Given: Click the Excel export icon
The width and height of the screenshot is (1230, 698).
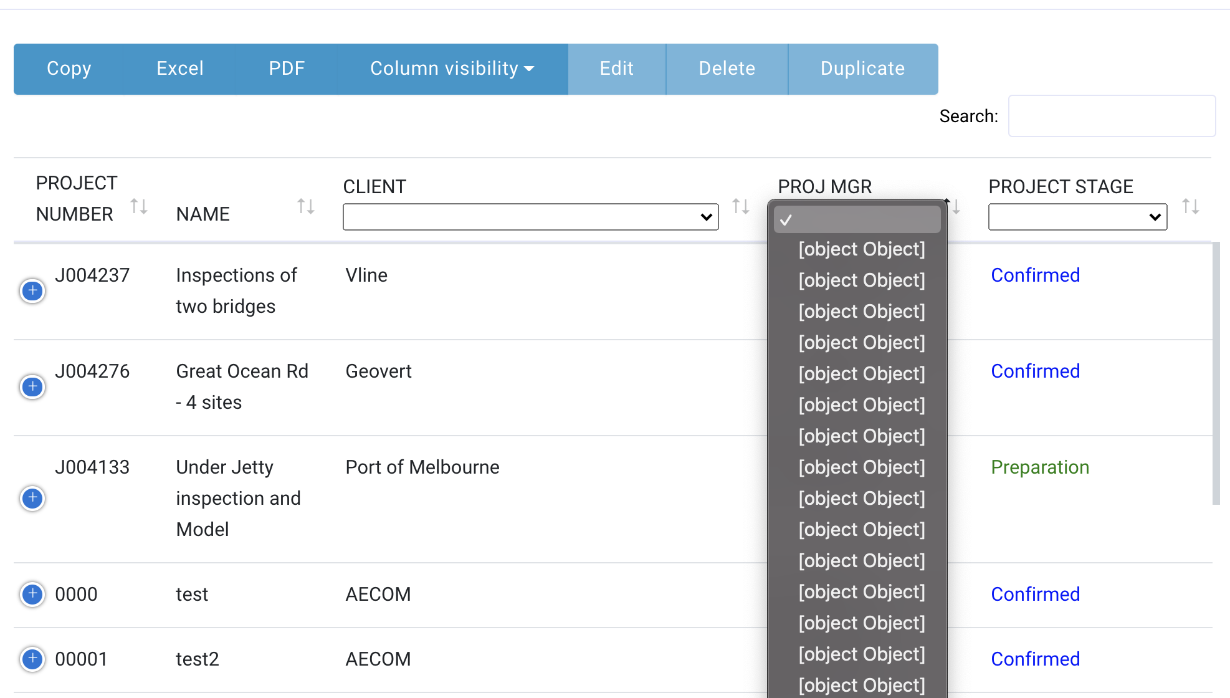Looking at the screenshot, I should (179, 69).
